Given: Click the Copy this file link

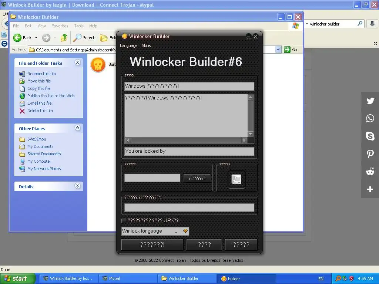Looking at the screenshot, I should click(x=39, y=88).
